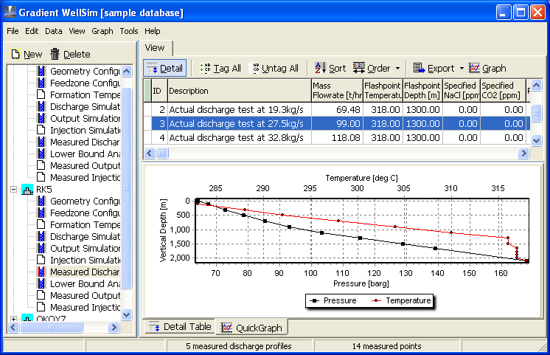Image resolution: width=550 pixels, height=355 pixels.
Task: Select RK5 Feedzone Configuration tree item
Action: point(85,213)
